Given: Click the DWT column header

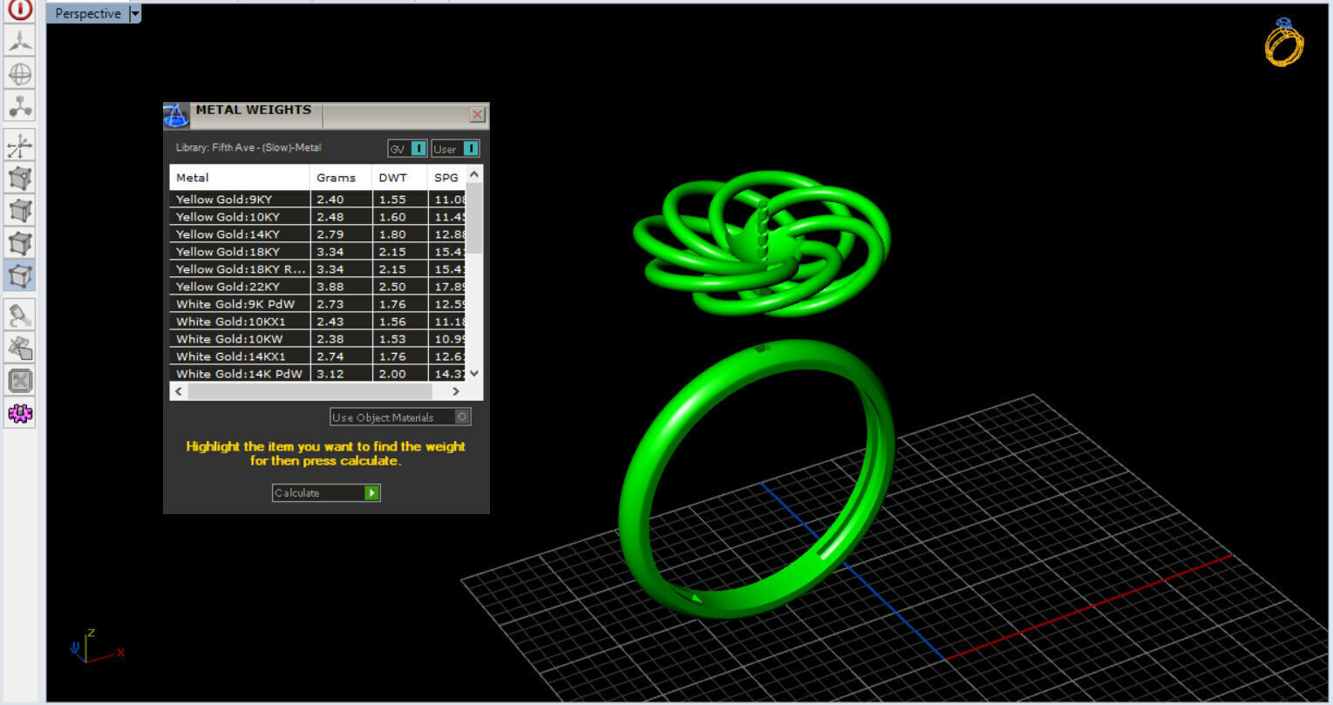Looking at the screenshot, I should 399,178.
